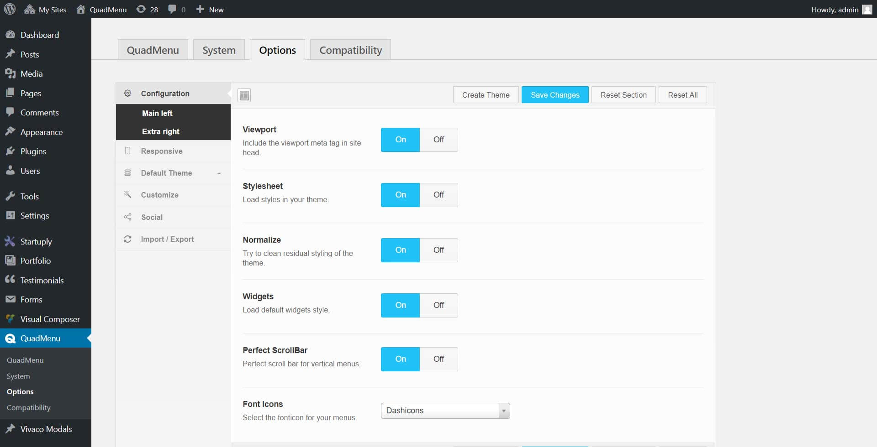Click plus expander beside Default Theme
This screenshot has width=877, height=447.
[x=219, y=173]
